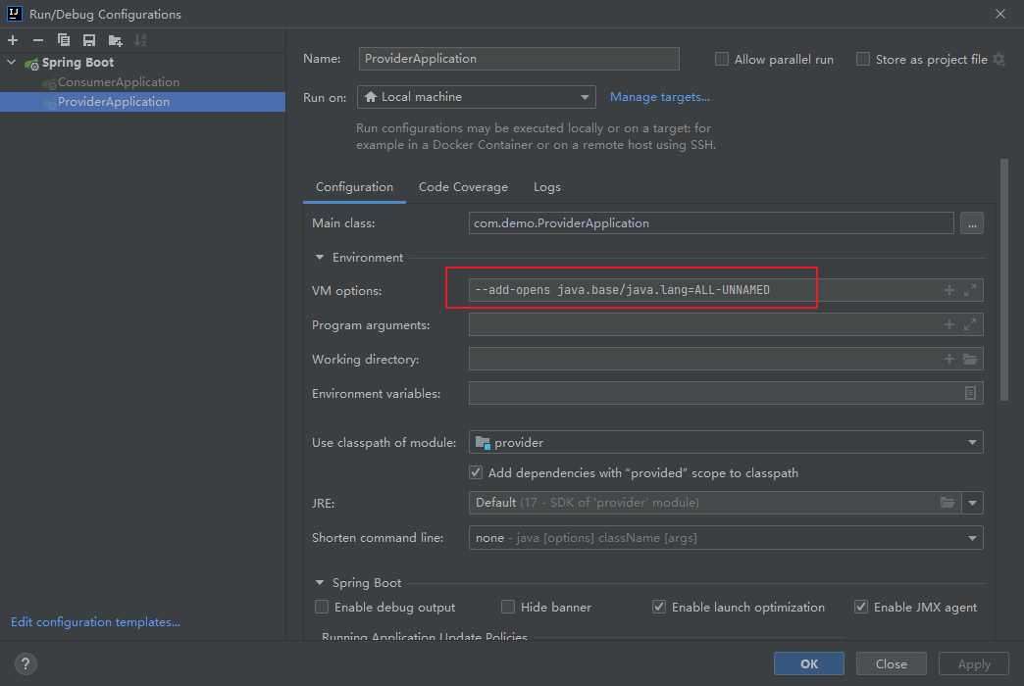Close the Run/Debug Configurations dialog with X
Screen dimensions: 1024x686
click(x=999, y=14)
